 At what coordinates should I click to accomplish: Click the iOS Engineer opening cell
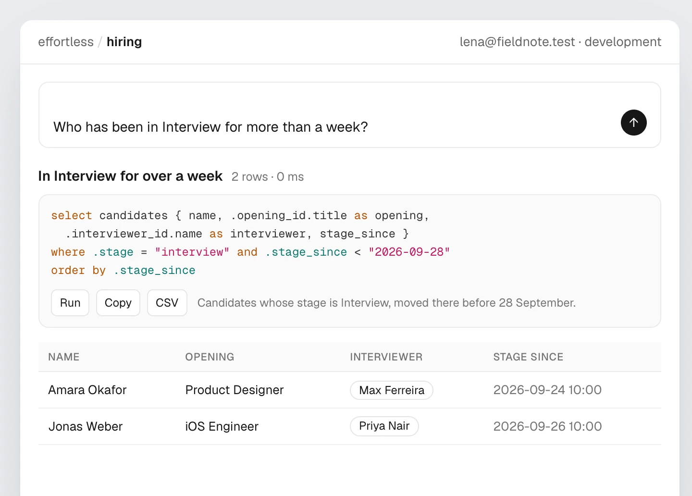tap(222, 426)
